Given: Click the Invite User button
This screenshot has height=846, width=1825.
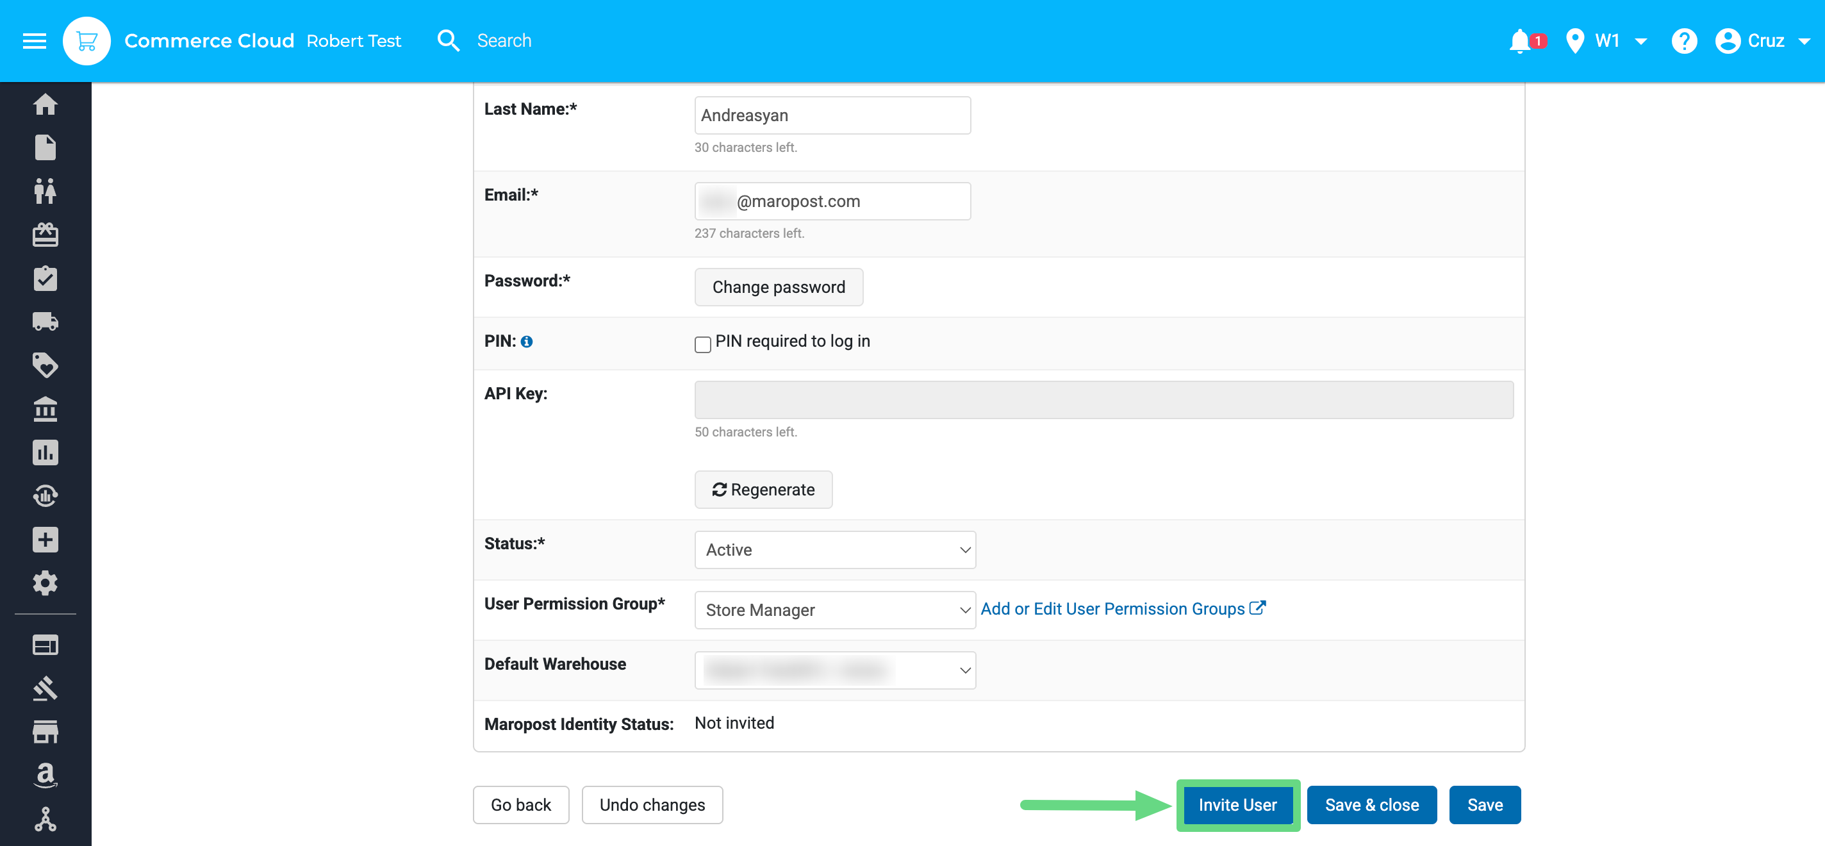Looking at the screenshot, I should coord(1237,804).
